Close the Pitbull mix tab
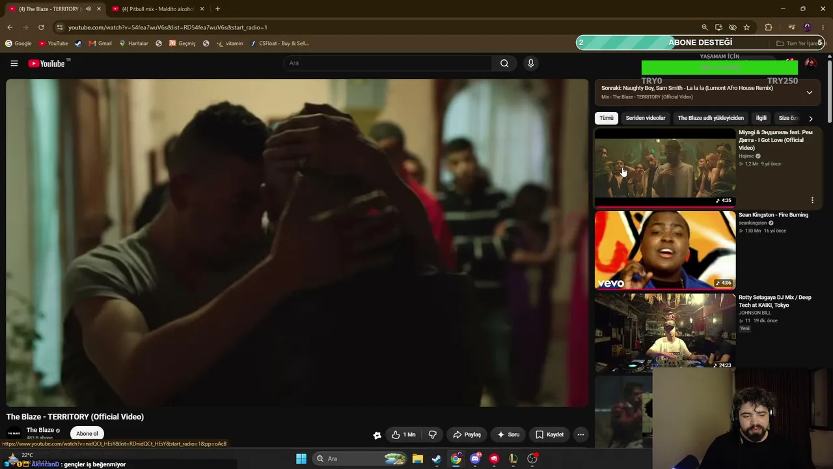Screen dimensions: 833x469 pyautogui.click(x=202, y=9)
